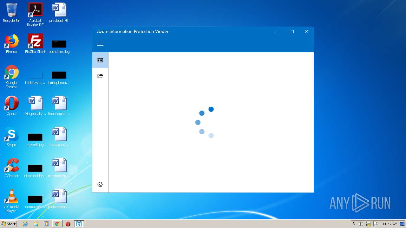Select suchtimes.jpg file on desktop
Viewport: 406px width, 228px height.
(x=59, y=46)
